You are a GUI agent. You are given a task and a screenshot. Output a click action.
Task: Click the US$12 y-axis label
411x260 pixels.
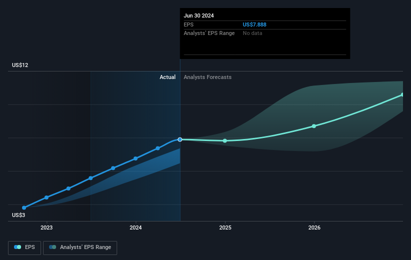(x=20, y=65)
